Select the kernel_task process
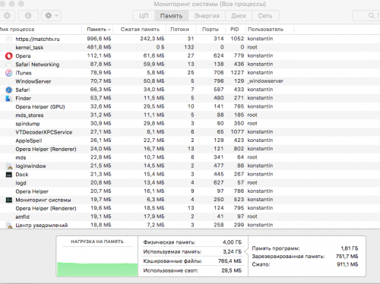 coord(190,47)
